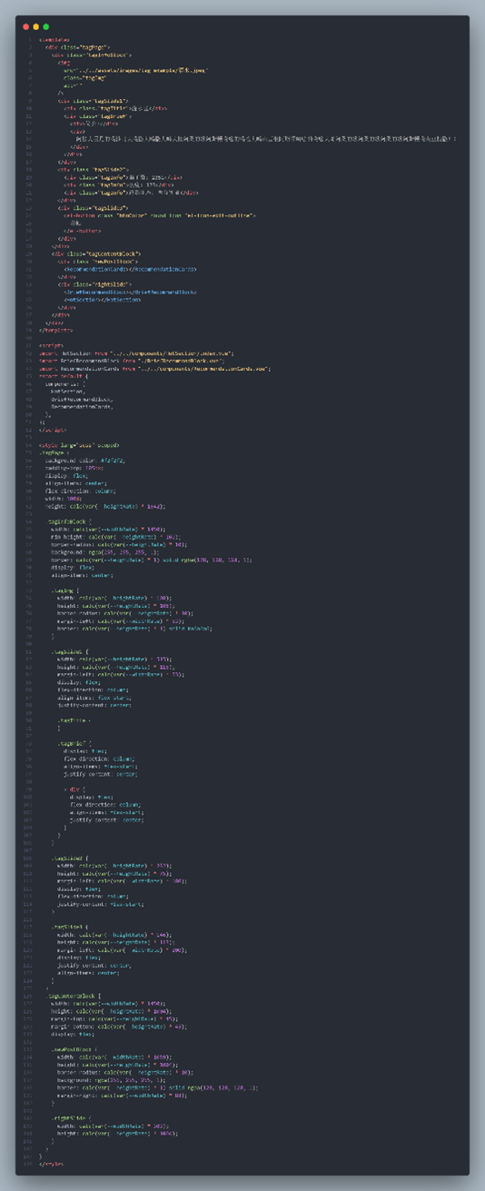The height and width of the screenshot is (1191, 485).
Task: Click the import RecommendationCards statement line
Action: point(154,368)
